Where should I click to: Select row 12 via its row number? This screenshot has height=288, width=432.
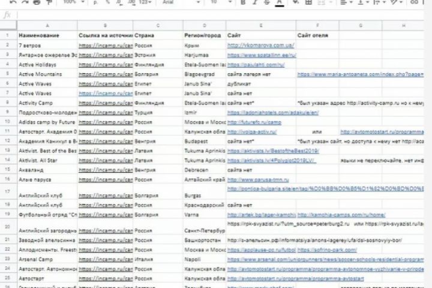(8, 140)
